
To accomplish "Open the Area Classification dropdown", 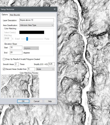I will click(x=37, y=25).
